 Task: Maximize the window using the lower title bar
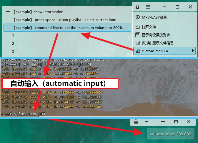[176, 121]
